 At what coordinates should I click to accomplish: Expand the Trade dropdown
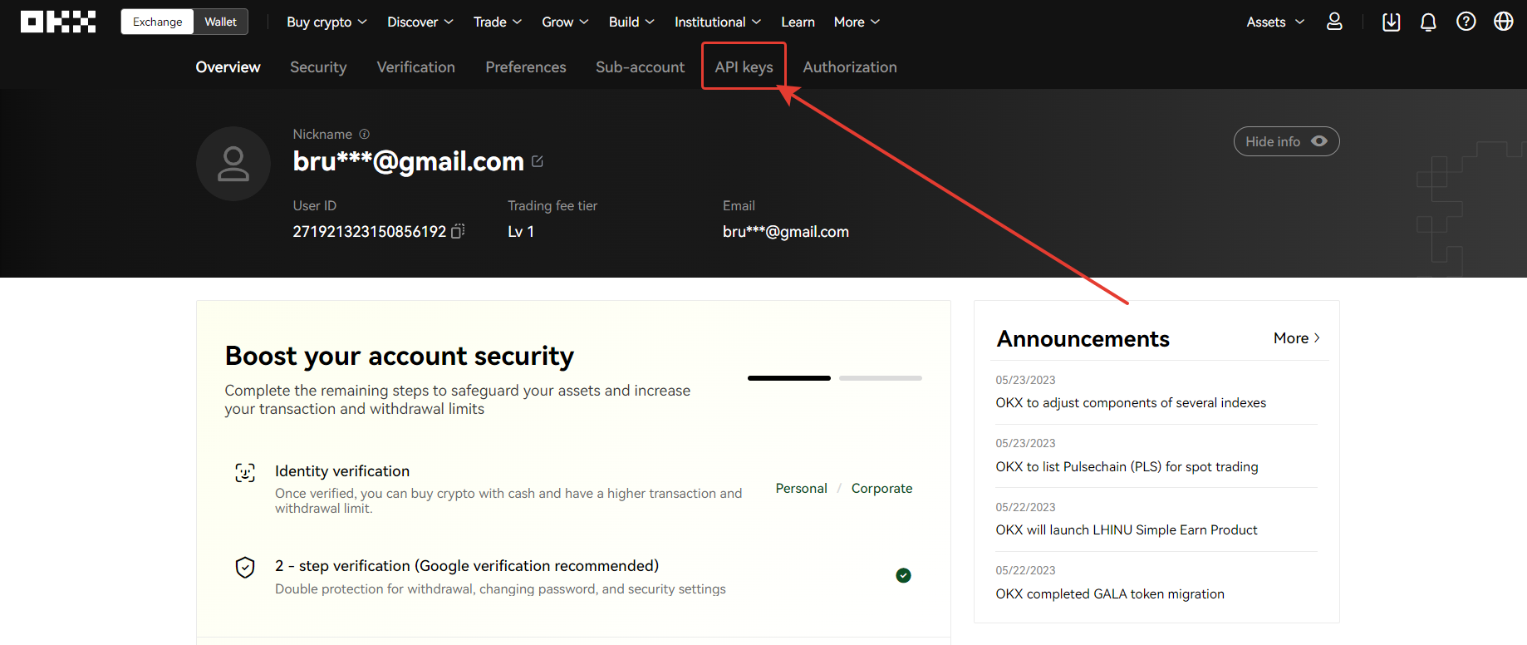(x=498, y=22)
